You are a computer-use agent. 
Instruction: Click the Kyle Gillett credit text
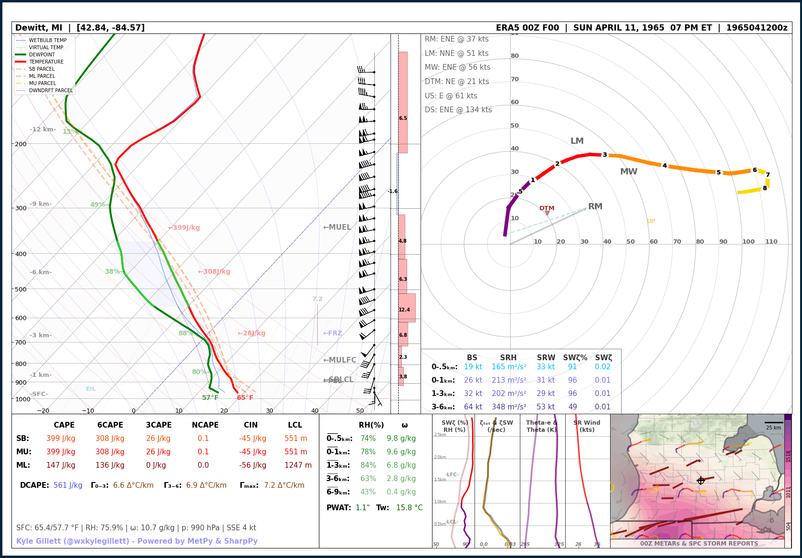137,541
